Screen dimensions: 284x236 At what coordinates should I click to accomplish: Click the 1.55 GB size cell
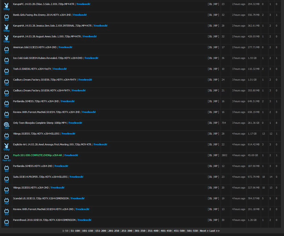pyautogui.click(x=252, y=58)
